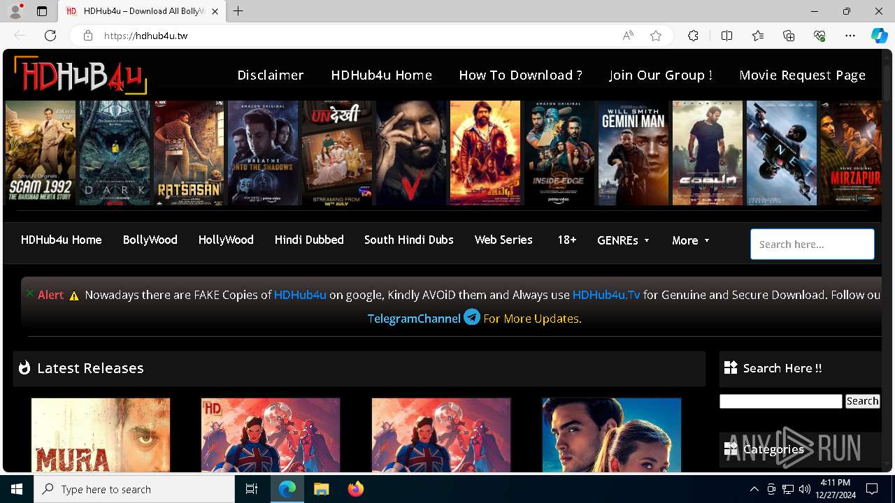This screenshot has height=503, width=895.
Task: Open the Disclaimer page
Action: pos(271,75)
